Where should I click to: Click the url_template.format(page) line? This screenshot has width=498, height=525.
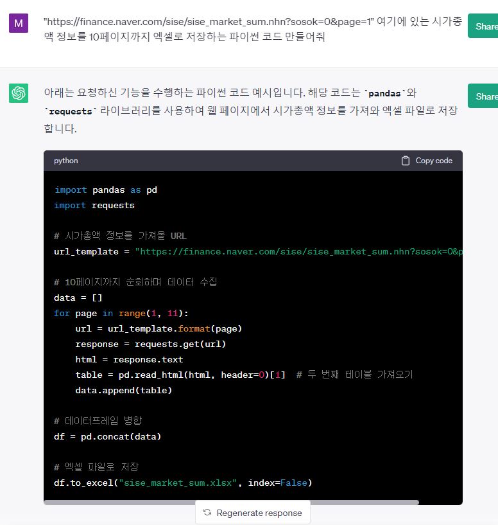(x=159, y=328)
